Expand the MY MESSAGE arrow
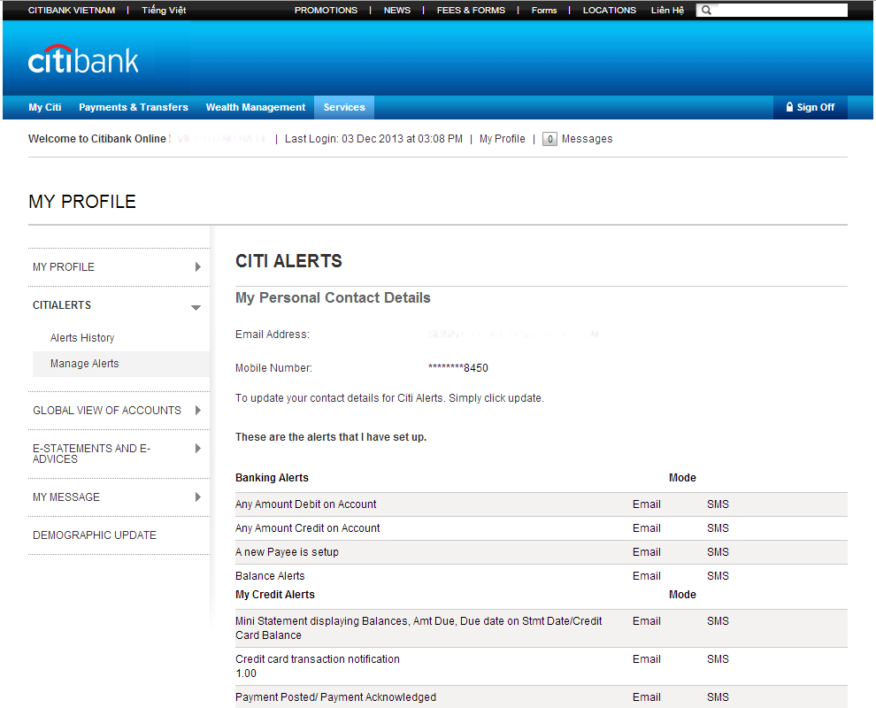876x708 pixels. (198, 496)
